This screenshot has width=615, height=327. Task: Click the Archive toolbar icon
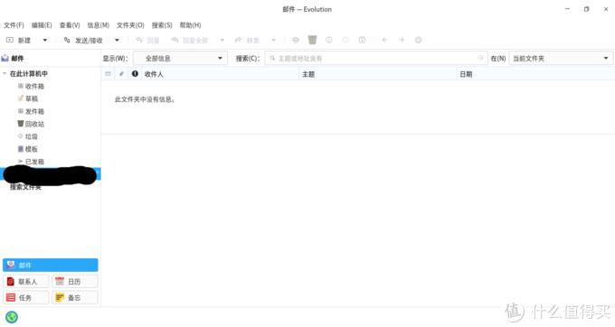click(x=362, y=40)
